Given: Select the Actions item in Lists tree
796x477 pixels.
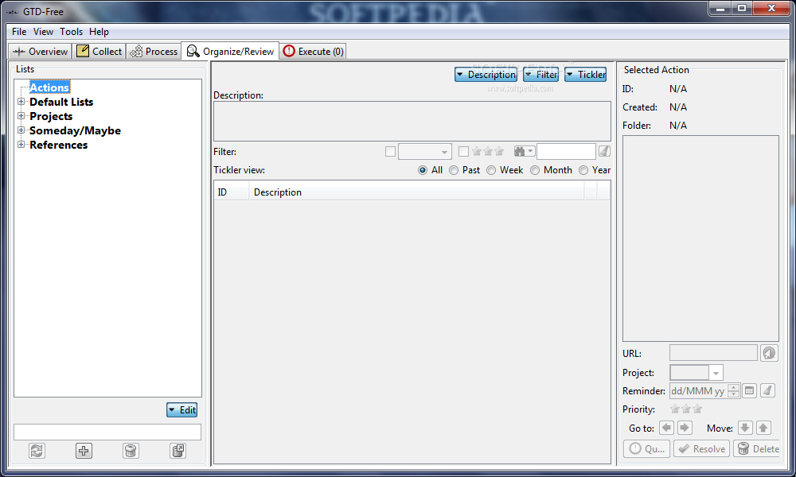Looking at the screenshot, I should tap(49, 87).
